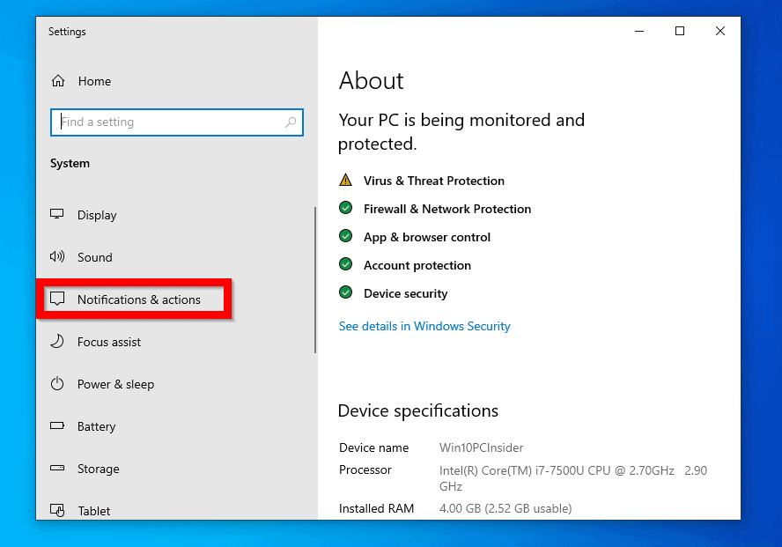Select the Tablet icon in the sidebar

[x=56, y=511]
